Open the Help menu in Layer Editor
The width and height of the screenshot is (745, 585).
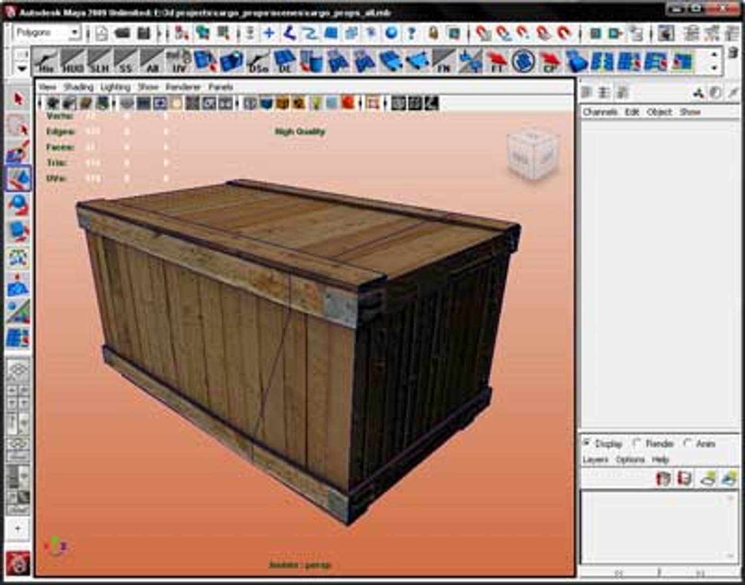661,460
